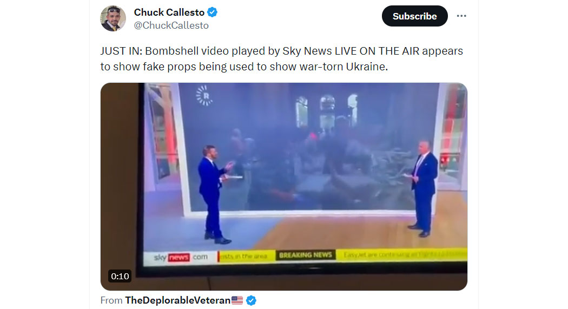Click the BREAKING NEWS banner in the video

[x=306, y=255]
